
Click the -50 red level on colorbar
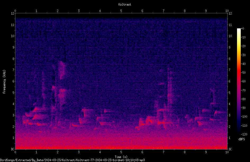tap(243, 73)
